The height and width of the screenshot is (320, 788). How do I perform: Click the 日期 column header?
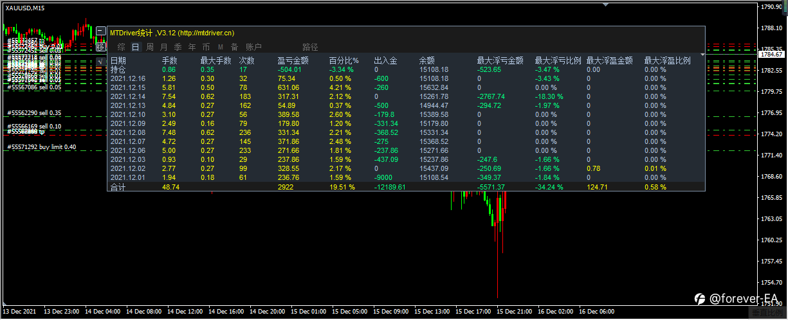pyautogui.click(x=118, y=60)
